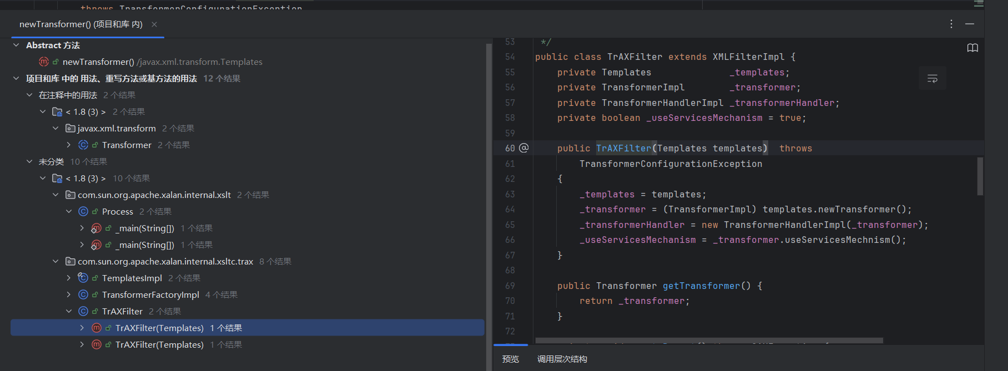1008x371 pixels.
Task: Close the newTransformer() usages tab
Action: pos(154,24)
